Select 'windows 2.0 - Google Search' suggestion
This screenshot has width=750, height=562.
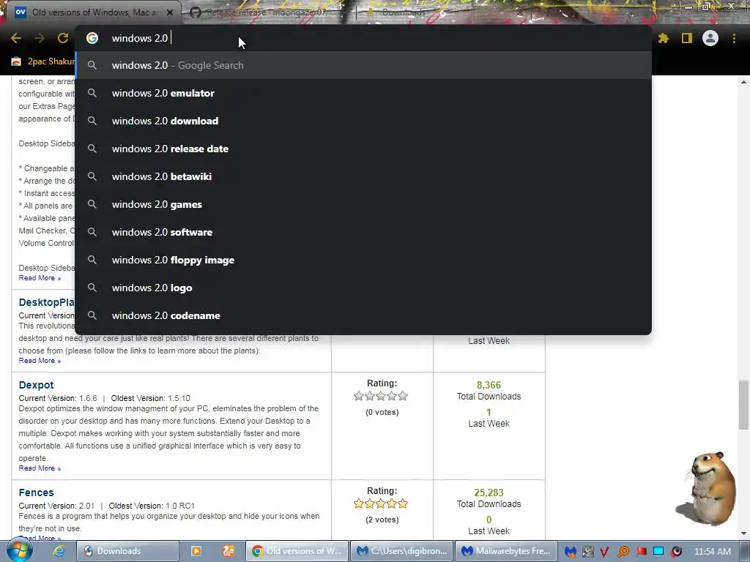coord(363,65)
